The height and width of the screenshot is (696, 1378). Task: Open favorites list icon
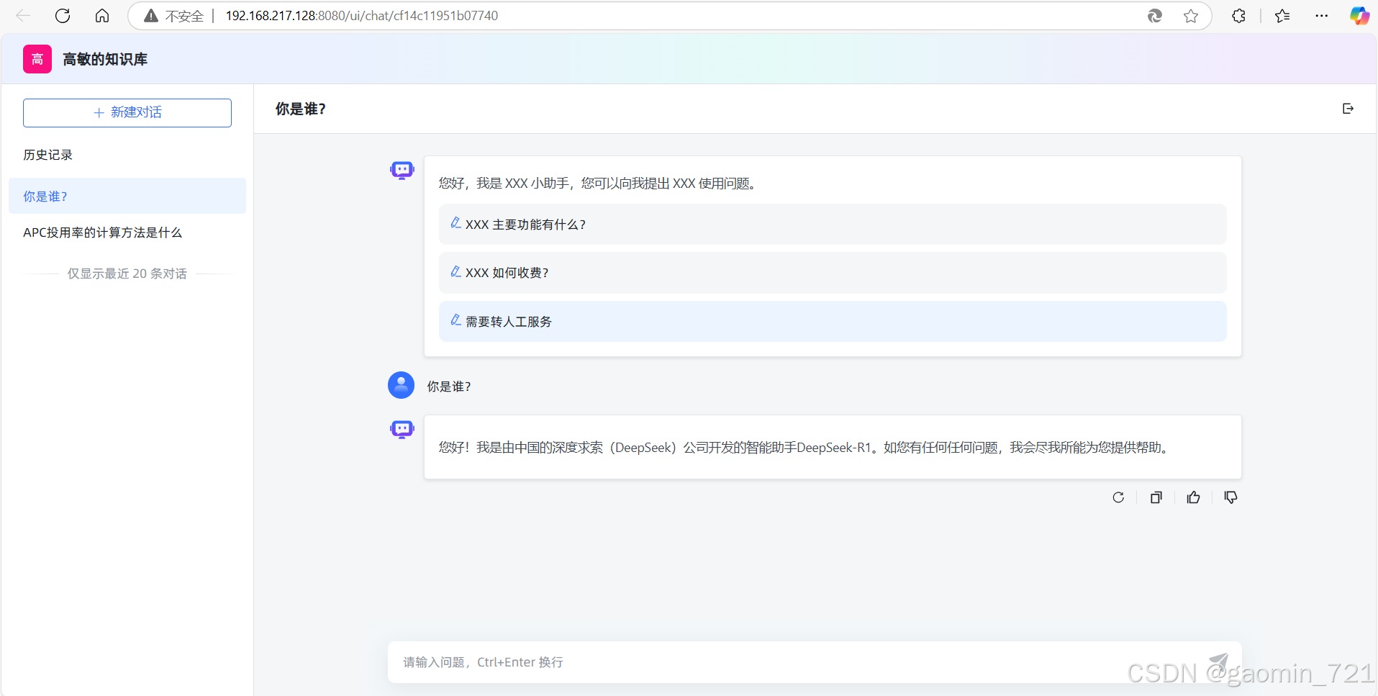click(1282, 16)
